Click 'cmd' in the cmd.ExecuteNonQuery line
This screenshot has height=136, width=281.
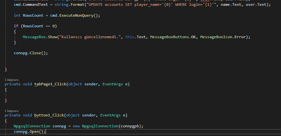(x=54, y=15)
